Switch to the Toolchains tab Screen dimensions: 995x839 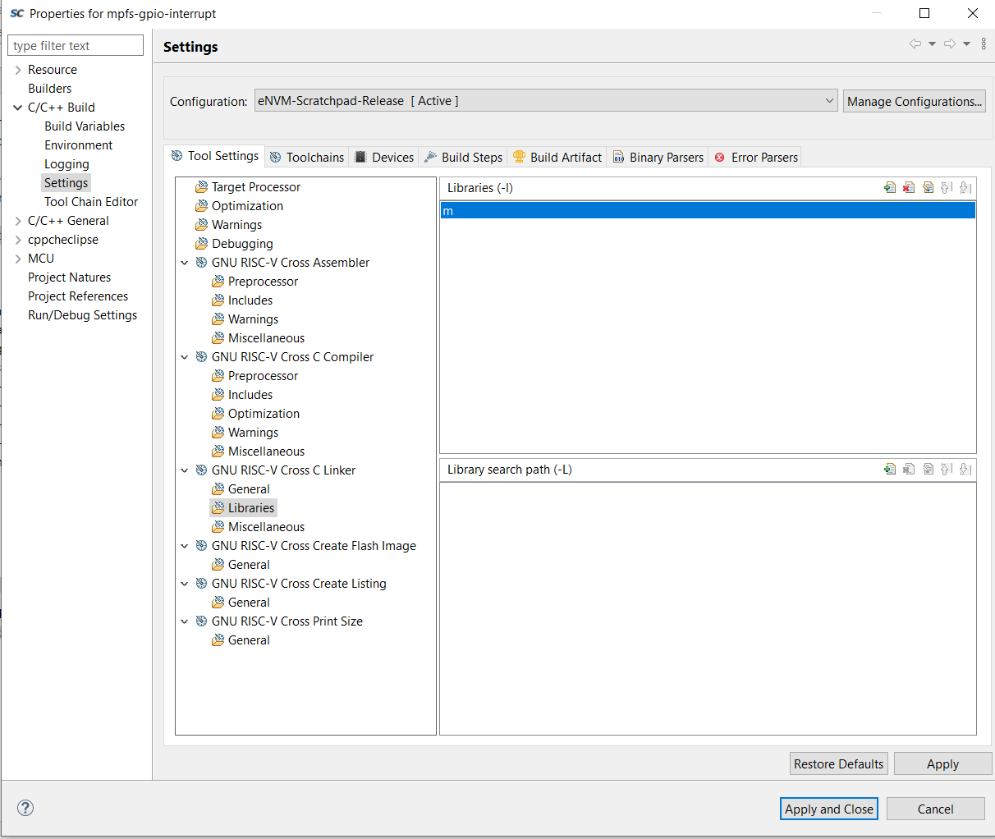click(307, 157)
